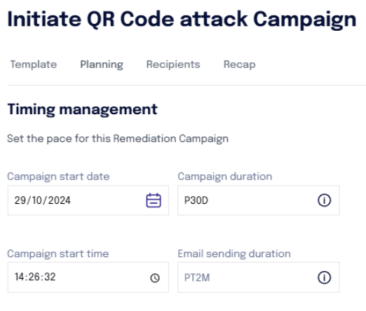Show info for Email sending duration
The height and width of the screenshot is (311, 366).
[324, 277]
